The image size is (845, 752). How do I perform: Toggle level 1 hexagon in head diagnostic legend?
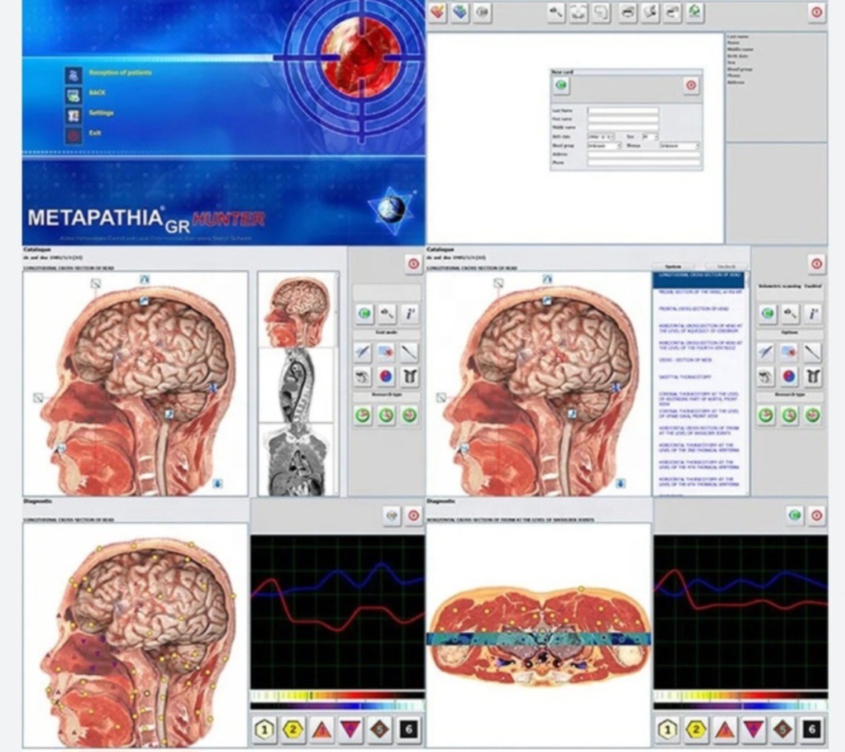pyautogui.click(x=264, y=729)
